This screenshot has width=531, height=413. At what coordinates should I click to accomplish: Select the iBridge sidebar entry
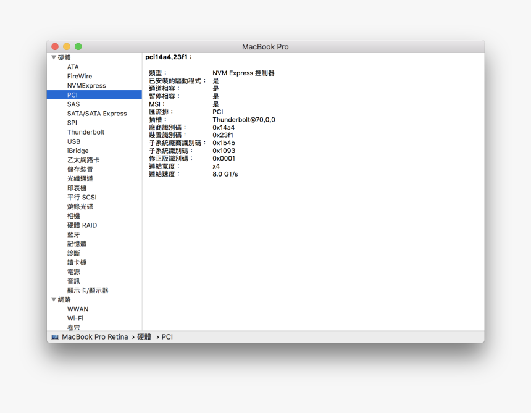click(78, 151)
